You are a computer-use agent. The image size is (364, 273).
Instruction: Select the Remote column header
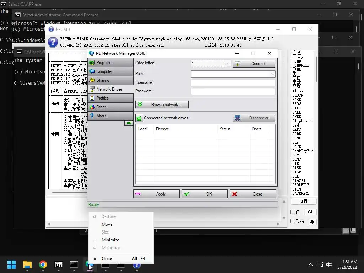(186, 129)
